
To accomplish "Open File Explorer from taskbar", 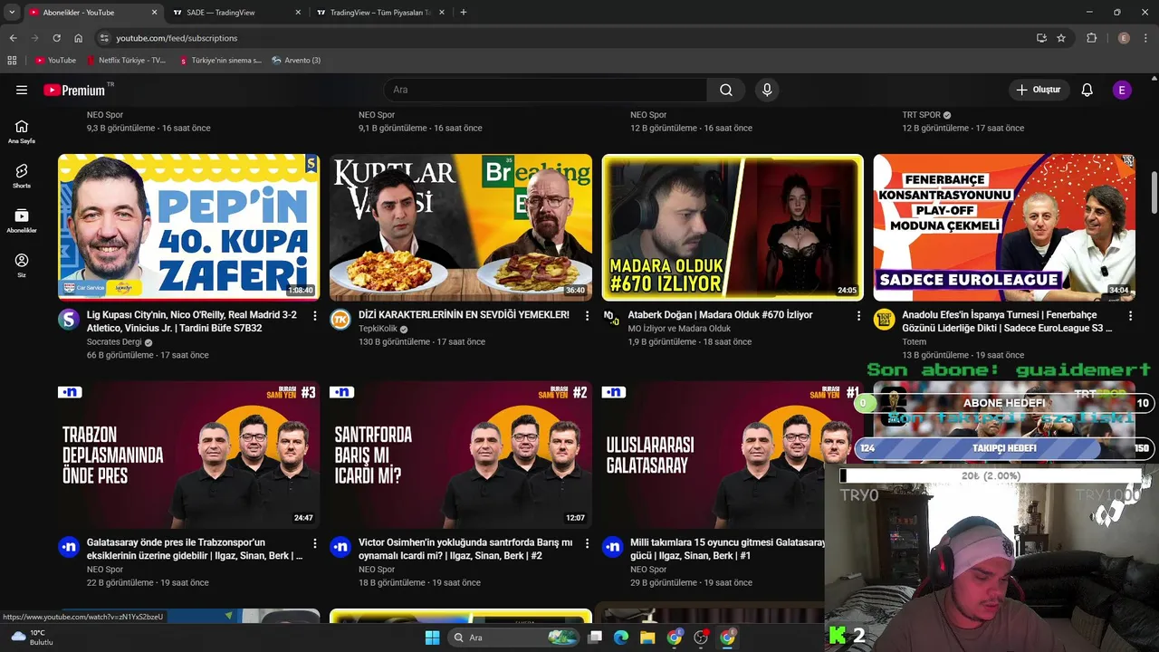I will pos(647,638).
